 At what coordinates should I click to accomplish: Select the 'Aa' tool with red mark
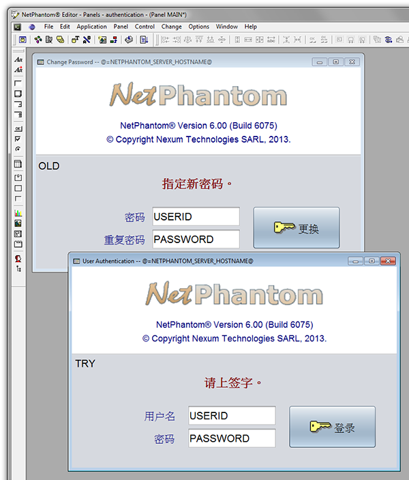pyautogui.click(x=18, y=70)
